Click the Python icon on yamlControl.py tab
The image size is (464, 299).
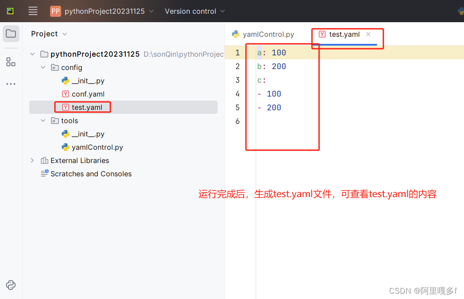pos(235,34)
